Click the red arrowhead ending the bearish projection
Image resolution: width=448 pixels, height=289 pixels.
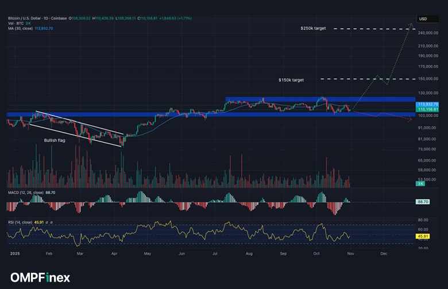click(410, 120)
